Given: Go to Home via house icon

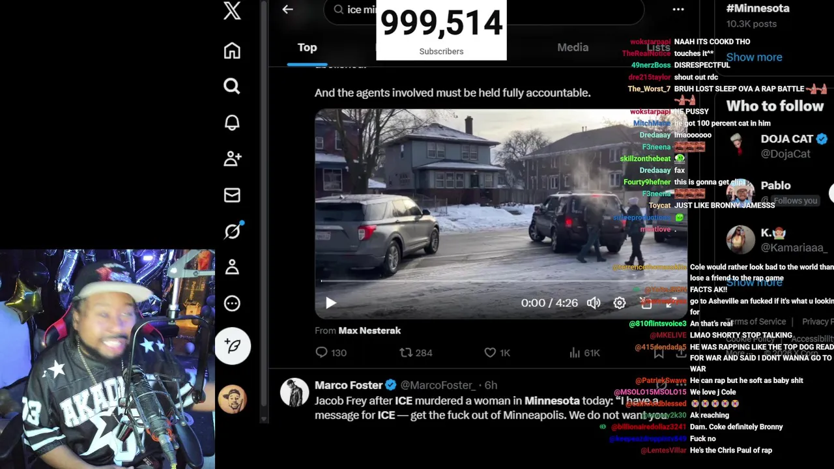Looking at the screenshot, I should pos(232,51).
